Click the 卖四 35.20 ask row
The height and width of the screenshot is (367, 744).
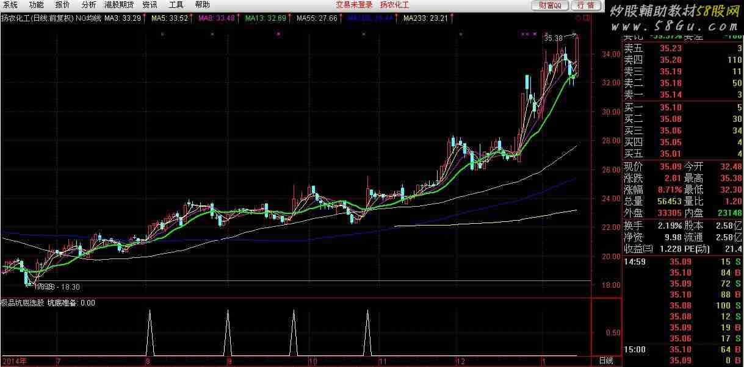click(x=683, y=60)
